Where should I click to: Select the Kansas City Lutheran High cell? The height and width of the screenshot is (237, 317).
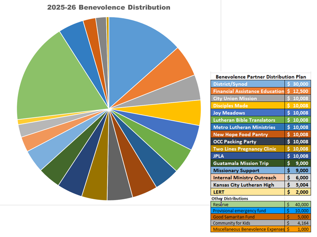click(247, 185)
